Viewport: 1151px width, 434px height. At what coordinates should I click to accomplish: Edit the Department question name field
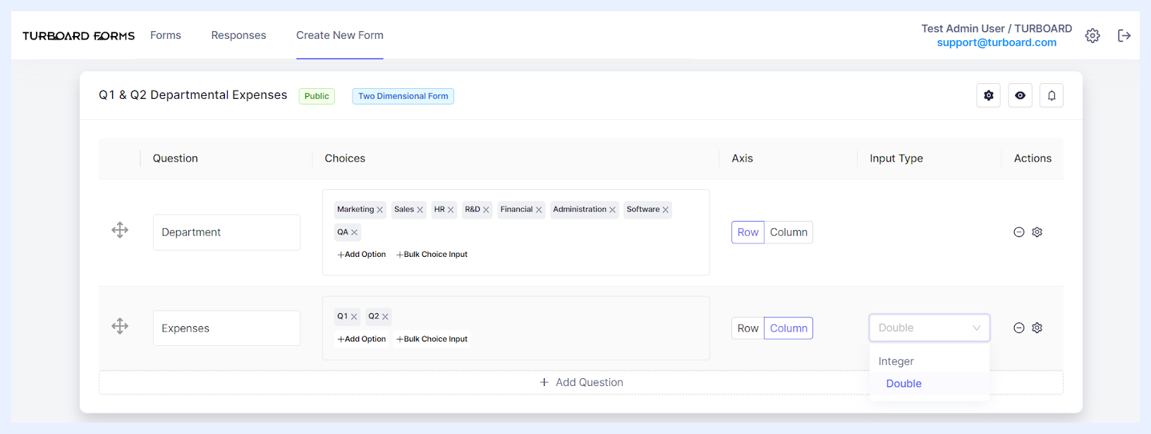tap(226, 232)
